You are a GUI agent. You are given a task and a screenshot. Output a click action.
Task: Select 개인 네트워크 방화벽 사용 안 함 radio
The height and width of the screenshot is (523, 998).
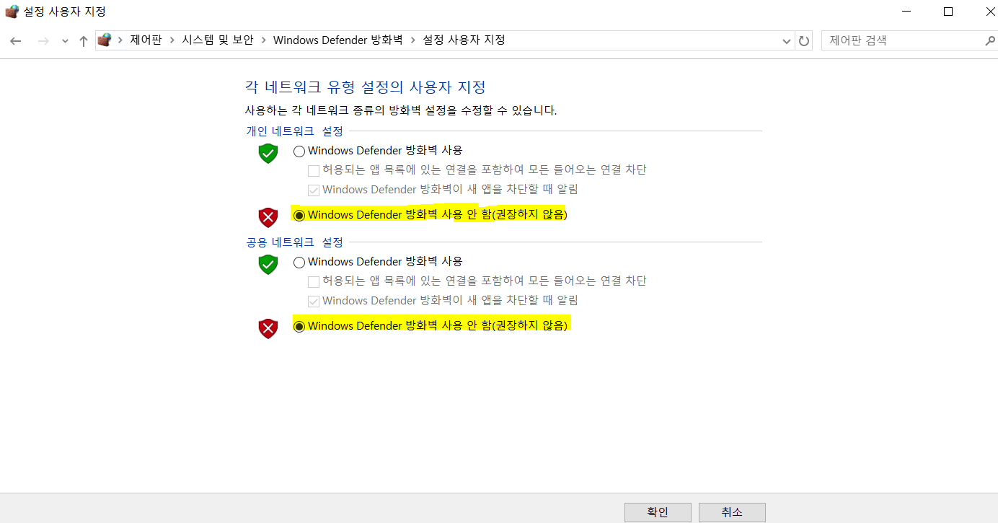coord(299,216)
